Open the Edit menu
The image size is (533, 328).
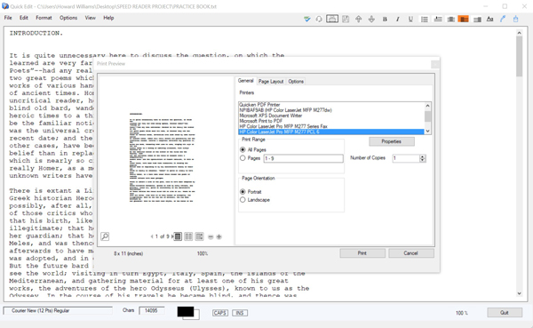click(x=24, y=18)
